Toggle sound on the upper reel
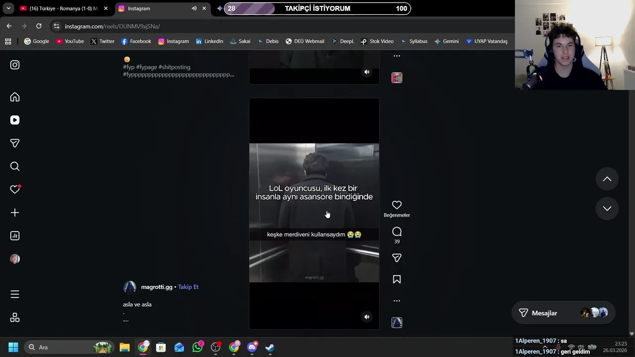 [x=367, y=72]
